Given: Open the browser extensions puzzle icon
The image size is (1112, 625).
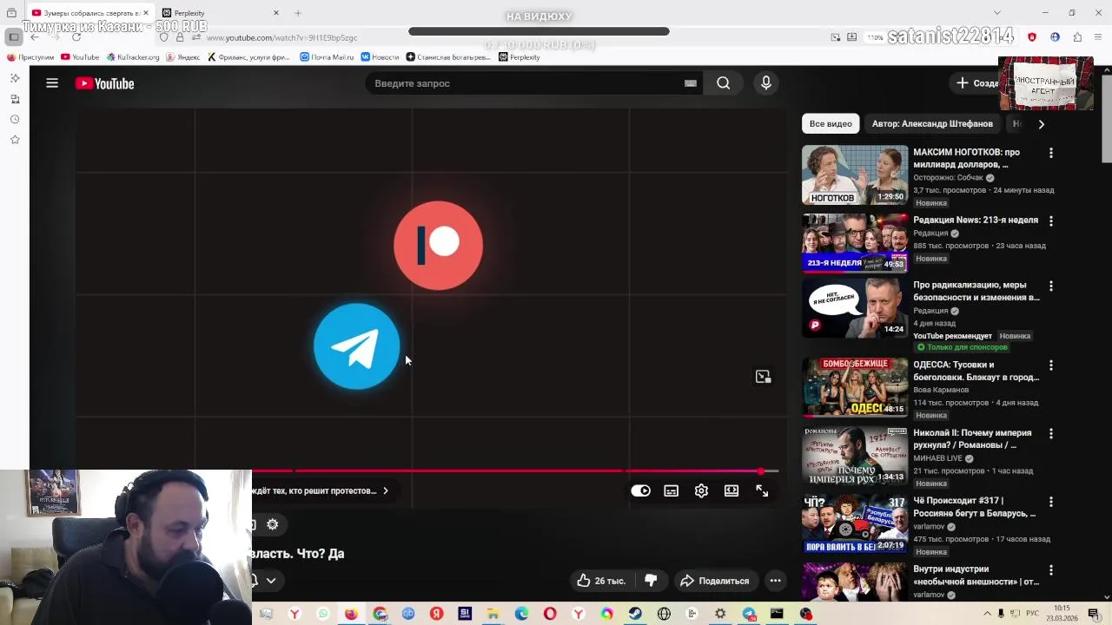Looking at the screenshot, I should [1077, 37].
